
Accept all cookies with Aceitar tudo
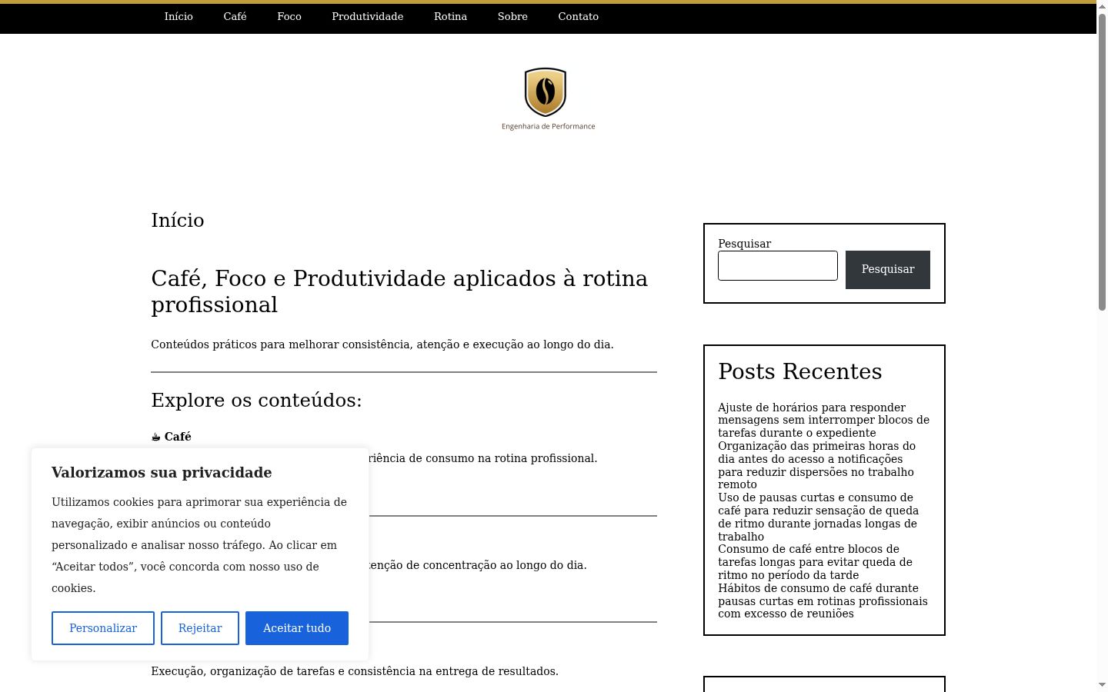click(297, 628)
